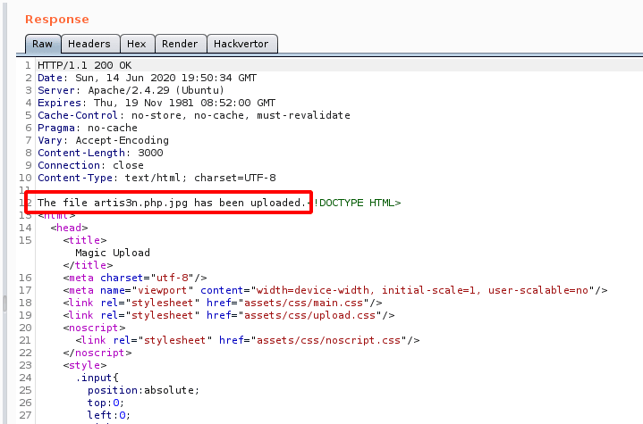
Task: Click the 'Server: Apache/2.4.29 (Ubuntu)' line
Action: tap(131, 90)
